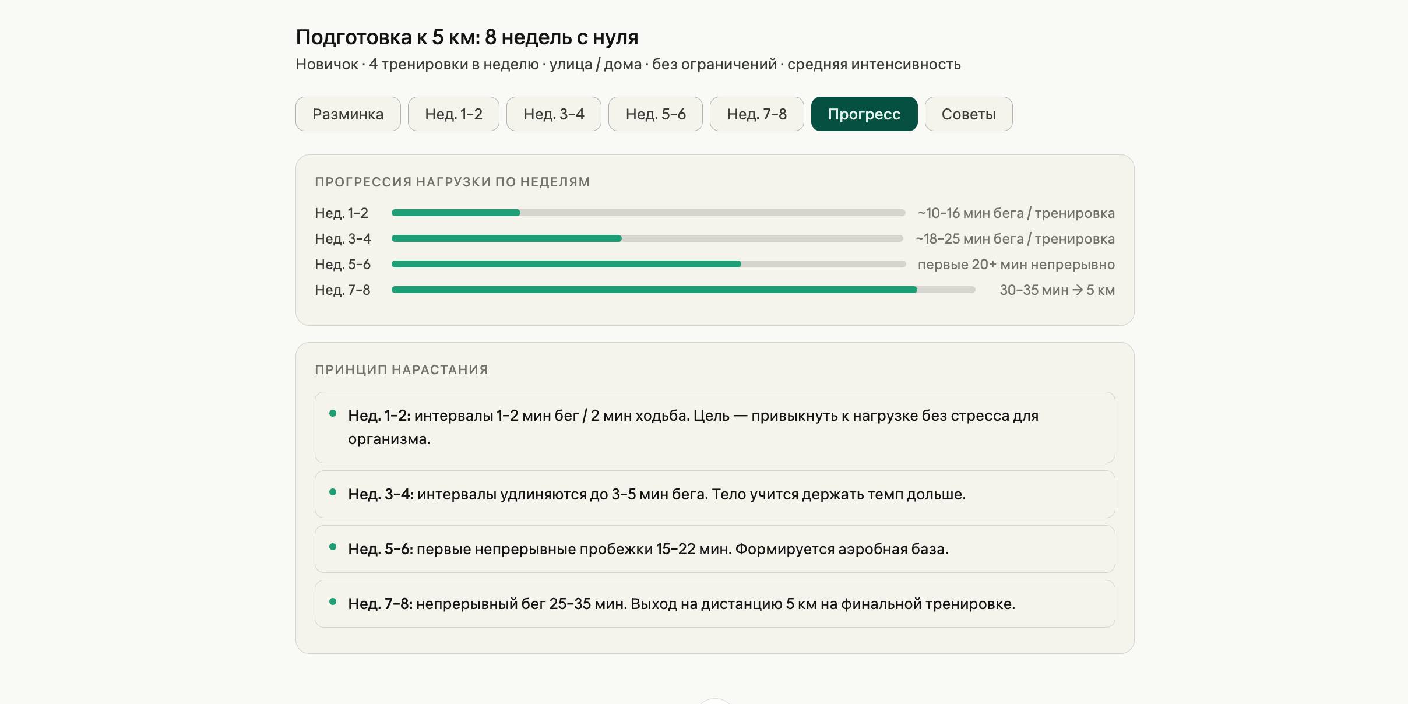Select the Нед. 5–6 aerobic base card
1408x704 pixels.
714,549
